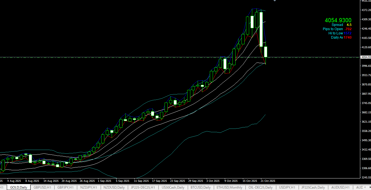The image size is (371, 190).
Task: Select the OIL-DEC25,Daily chart tab
Action: (x=260, y=187)
